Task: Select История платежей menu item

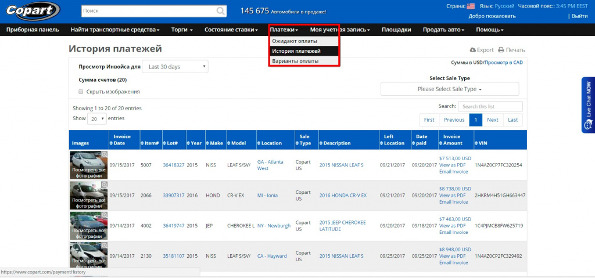Action: click(x=303, y=51)
